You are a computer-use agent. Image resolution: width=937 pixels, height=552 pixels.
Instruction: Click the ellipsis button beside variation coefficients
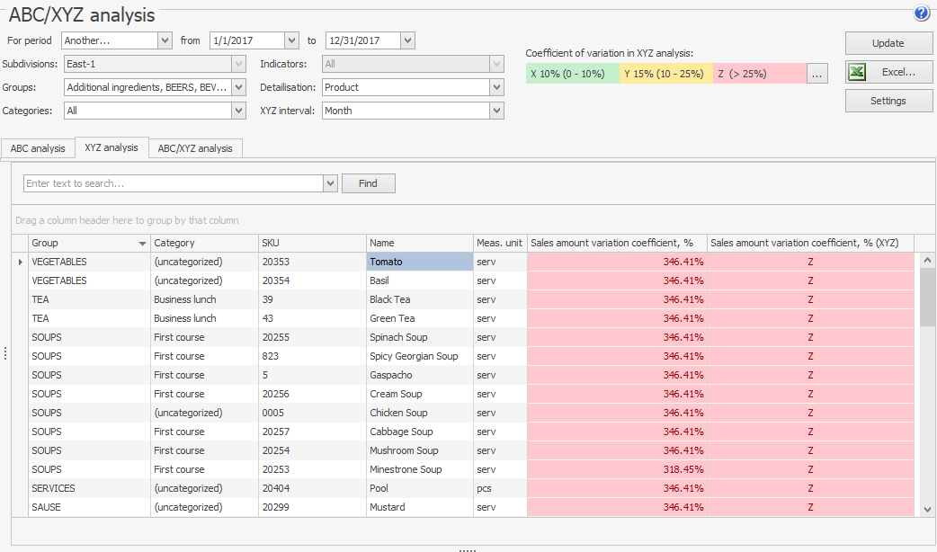tap(817, 75)
